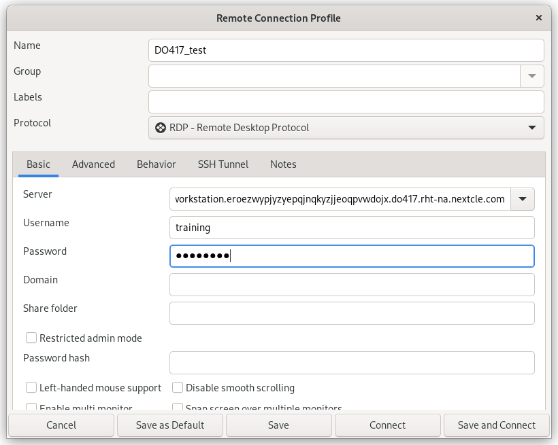This screenshot has height=445, width=558.
Task: Click the Save button
Action: click(x=278, y=425)
